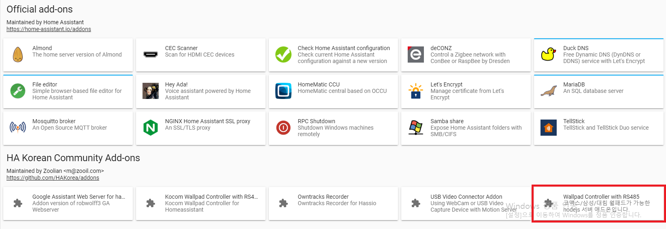Click the RPC Shutdown red power icon
Viewport: 666px width, 229px height.
coord(283,128)
